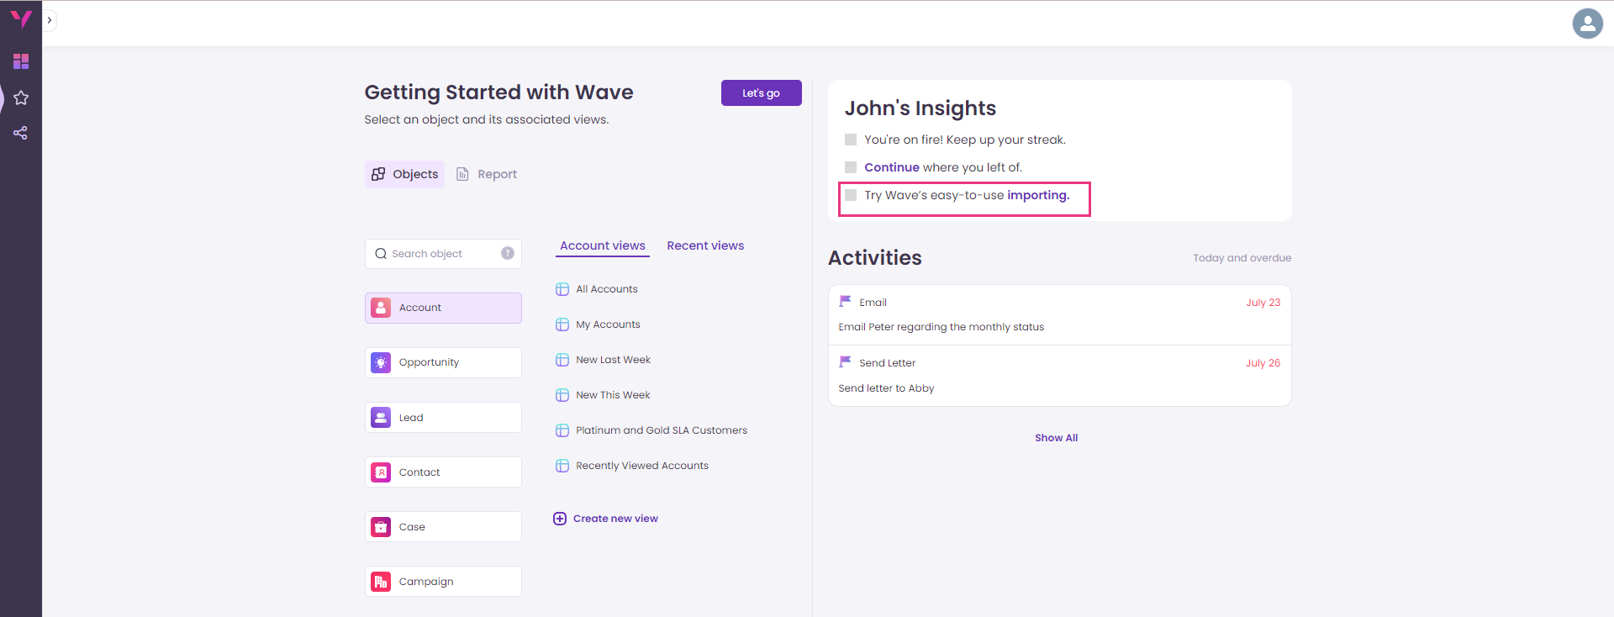Viewport: 1614px width, 617px height.
Task: Click the Campaign building icon
Action: (x=381, y=581)
